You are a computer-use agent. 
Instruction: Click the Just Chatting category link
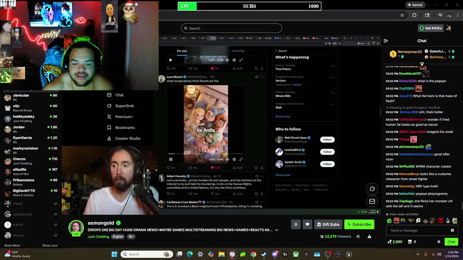coord(98,237)
